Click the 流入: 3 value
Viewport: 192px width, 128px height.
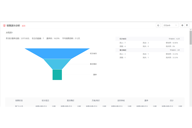click(x=123, y=54)
